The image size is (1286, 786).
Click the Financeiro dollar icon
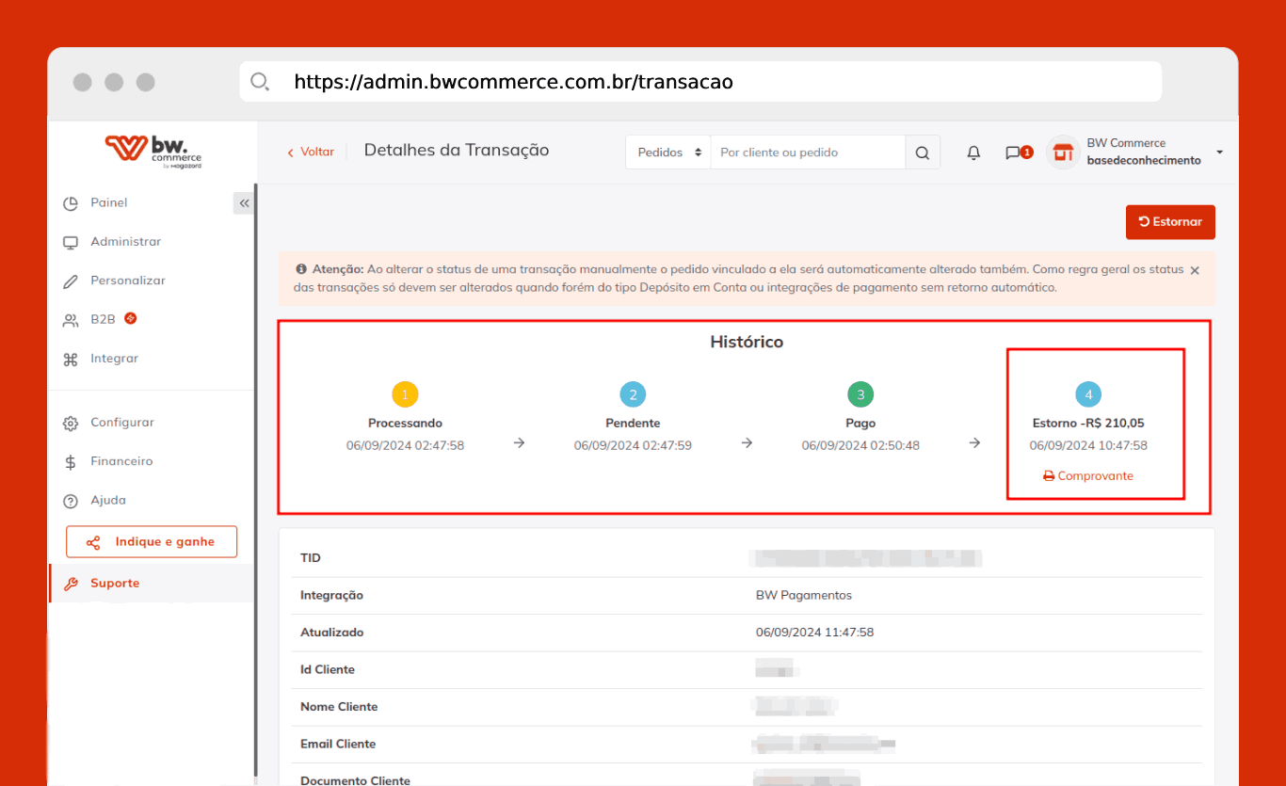[x=71, y=462]
